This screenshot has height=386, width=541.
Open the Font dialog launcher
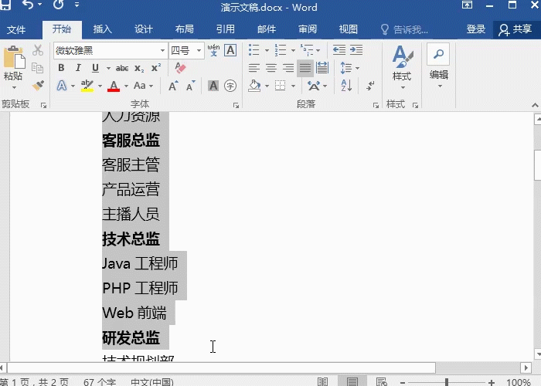pyautogui.click(x=236, y=105)
